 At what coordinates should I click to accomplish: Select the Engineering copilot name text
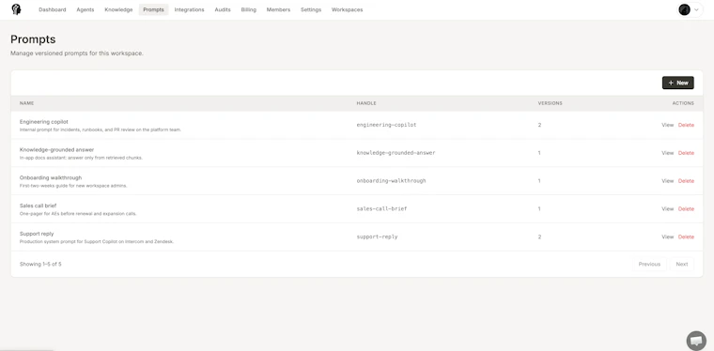click(x=44, y=122)
